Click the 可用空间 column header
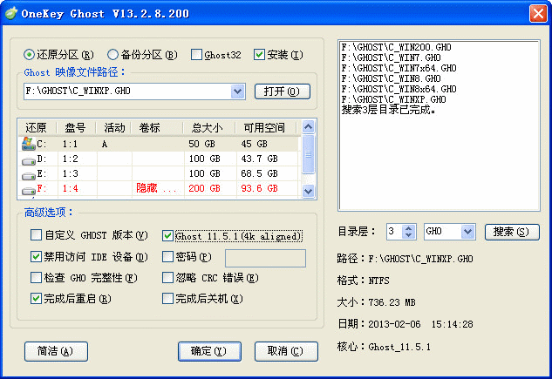 265,127
